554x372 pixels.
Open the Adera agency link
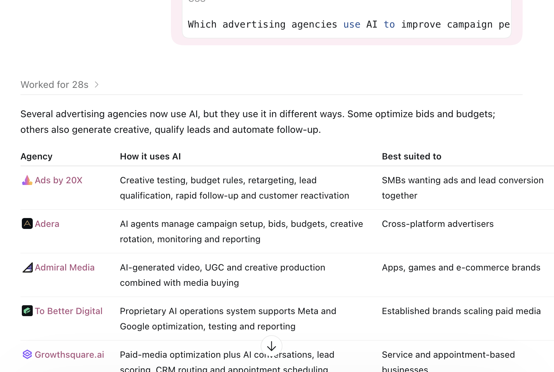[47, 224]
